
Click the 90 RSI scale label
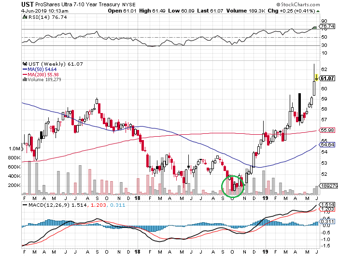point(324,21)
